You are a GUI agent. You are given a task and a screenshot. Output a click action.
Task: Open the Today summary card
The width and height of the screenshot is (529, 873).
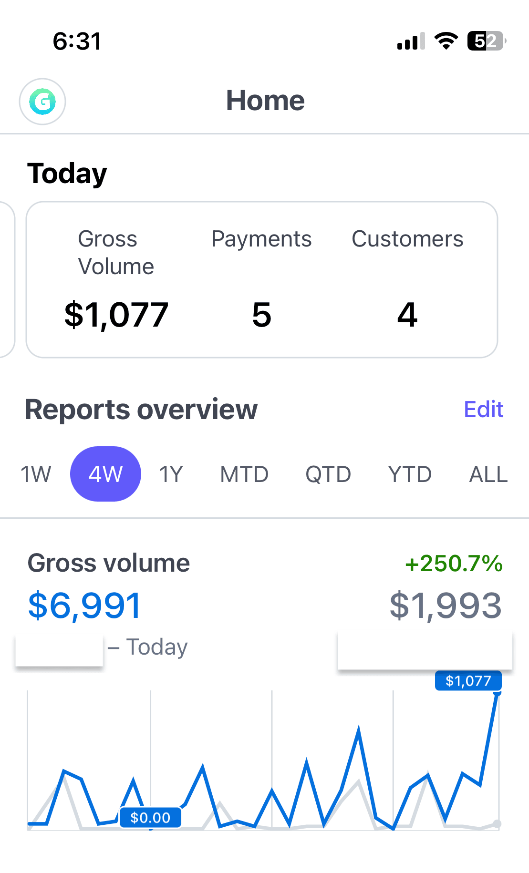point(261,279)
